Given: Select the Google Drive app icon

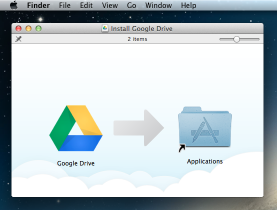Looking at the screenshot, I should pyautogui.click(x=76, y=128).
